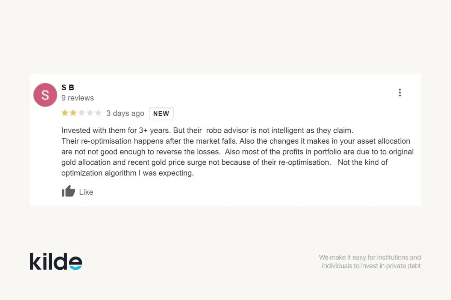
Task: Click the thumbs up Like icon
Action: pyautogui.click(x=68, y=191)
